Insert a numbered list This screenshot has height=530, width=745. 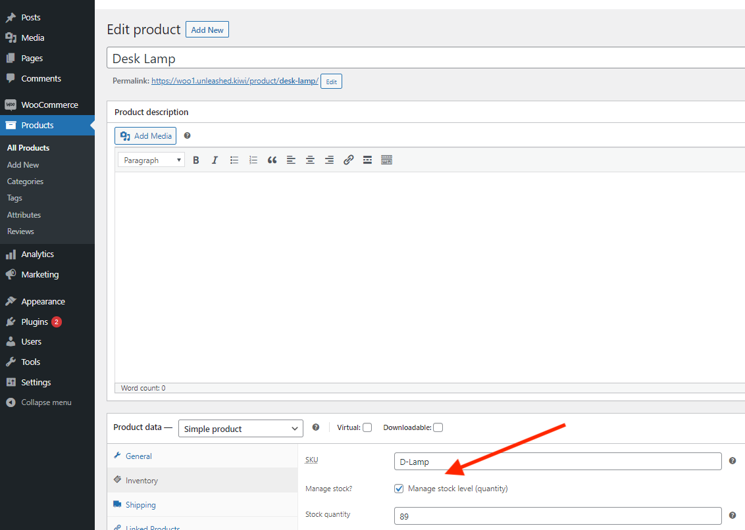pos(253,160)
